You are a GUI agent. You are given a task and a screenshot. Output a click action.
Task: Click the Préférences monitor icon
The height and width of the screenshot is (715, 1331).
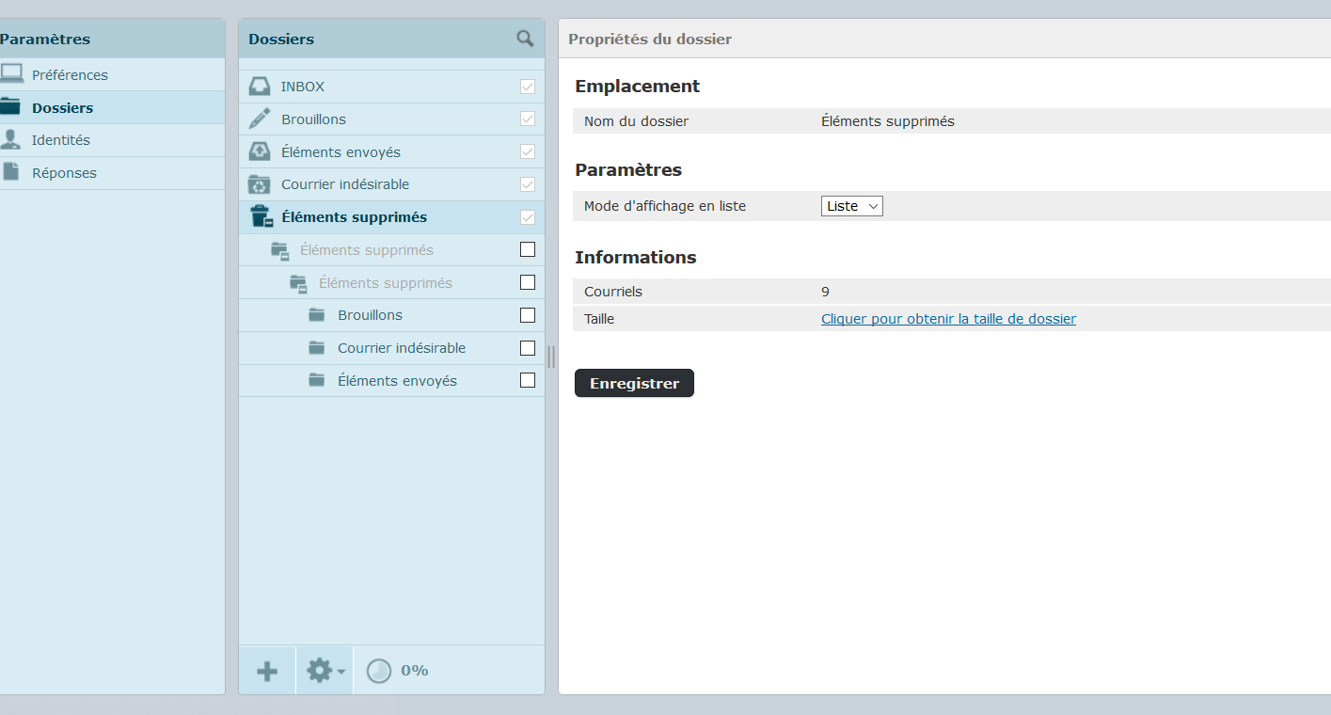[11, 73]
